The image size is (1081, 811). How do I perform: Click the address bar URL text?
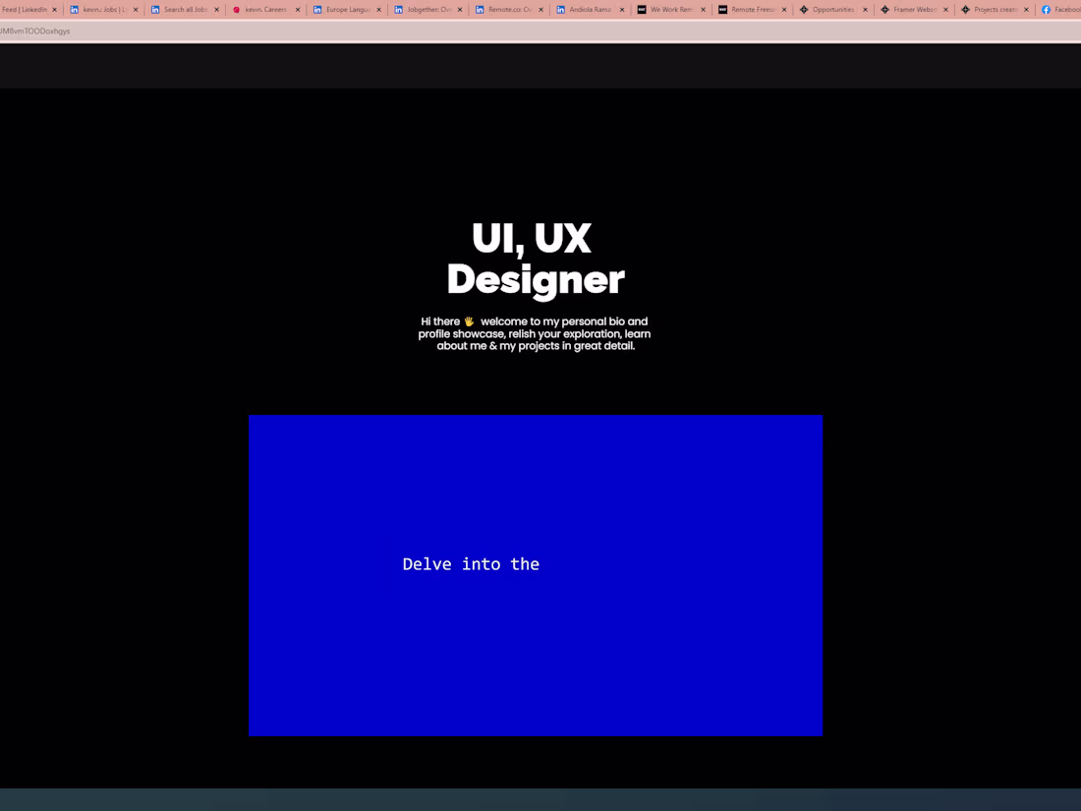tap(34, 31)
